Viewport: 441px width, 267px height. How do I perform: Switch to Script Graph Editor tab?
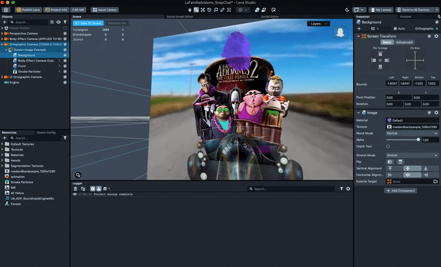pos(180,17)
